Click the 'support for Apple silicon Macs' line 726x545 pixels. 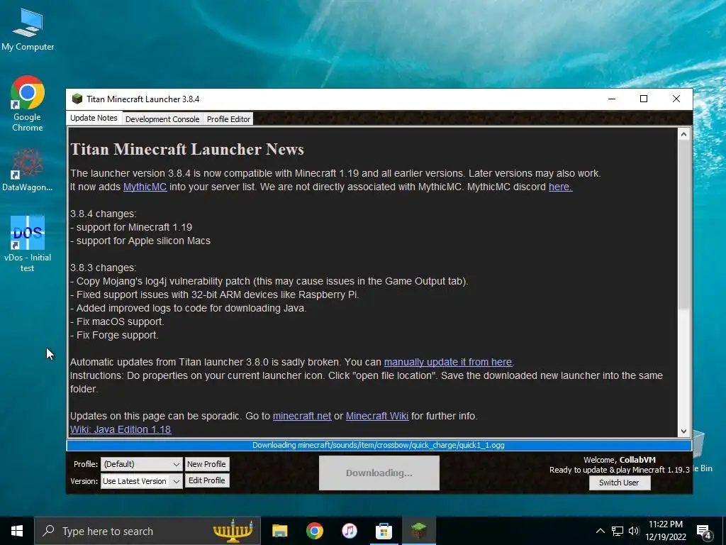pyautogui.click(x=140, y=241)
